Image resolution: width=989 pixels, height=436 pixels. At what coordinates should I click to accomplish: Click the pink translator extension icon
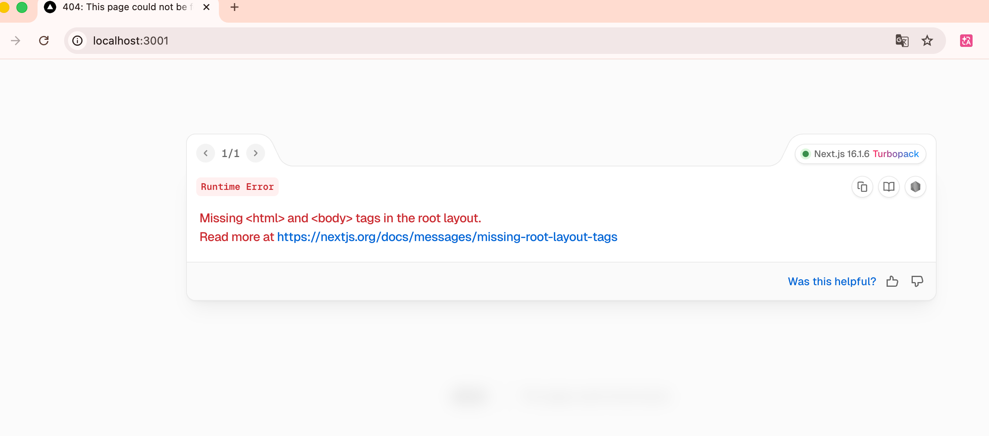tap(966, 41)
